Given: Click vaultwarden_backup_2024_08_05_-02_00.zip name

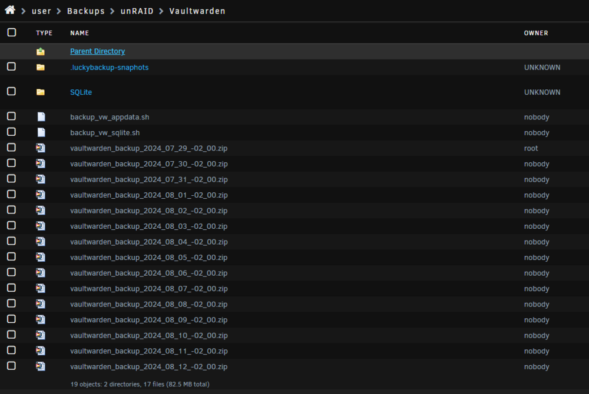Looking at the screenshot, I should (149, 258).
